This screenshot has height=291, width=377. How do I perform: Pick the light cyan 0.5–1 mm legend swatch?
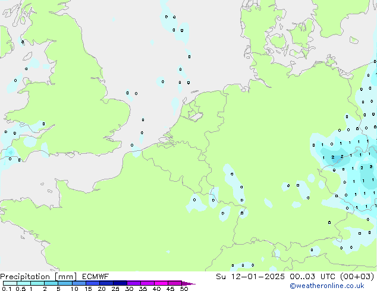(24, 283)
